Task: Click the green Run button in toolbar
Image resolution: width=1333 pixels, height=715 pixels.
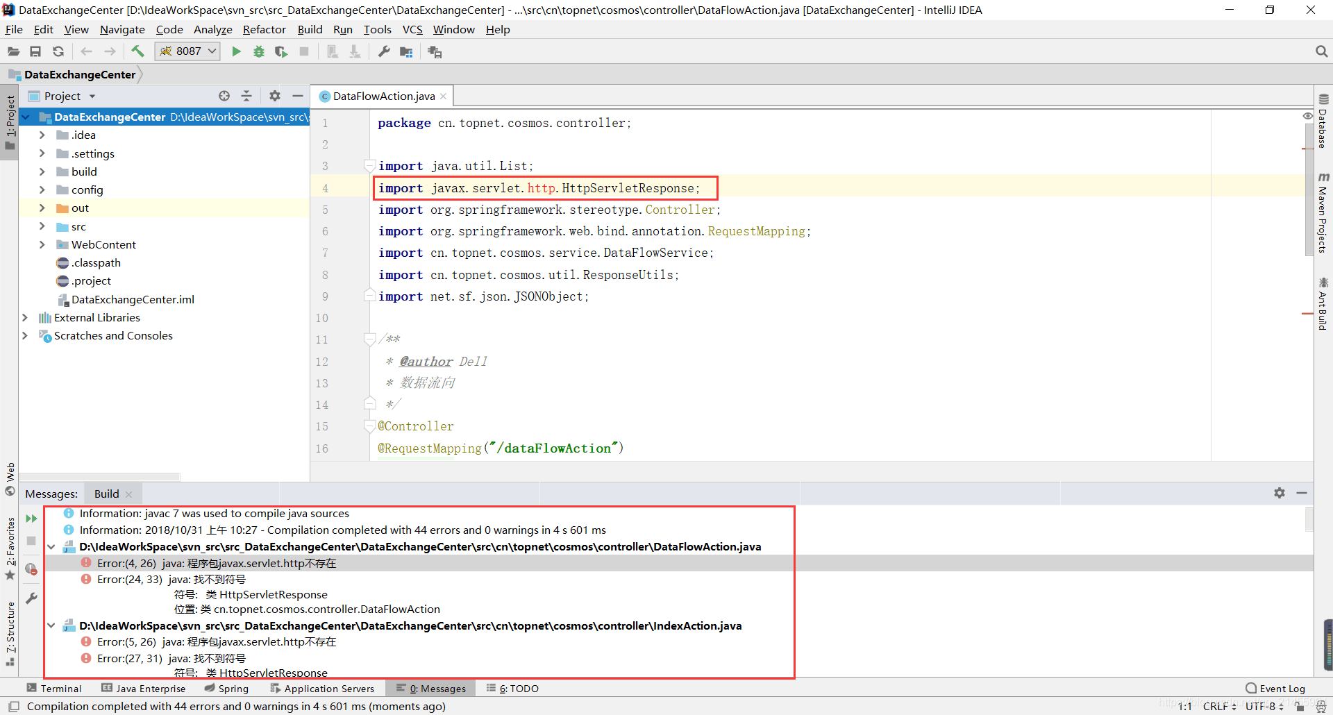Action: point(236,51)
